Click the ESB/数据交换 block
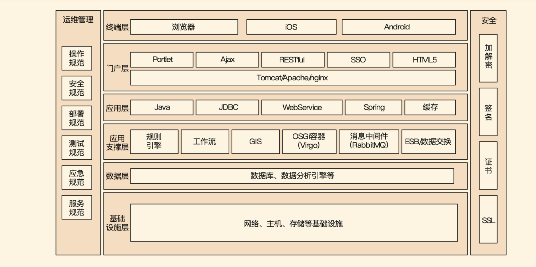This screenshot has width=536, height=267. click(428, 141)
